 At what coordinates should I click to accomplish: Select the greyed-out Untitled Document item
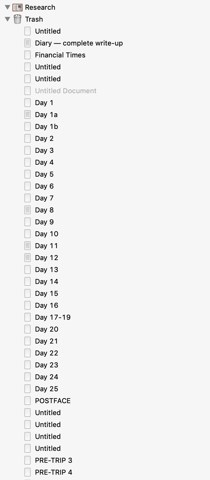(x=66, y=91)
